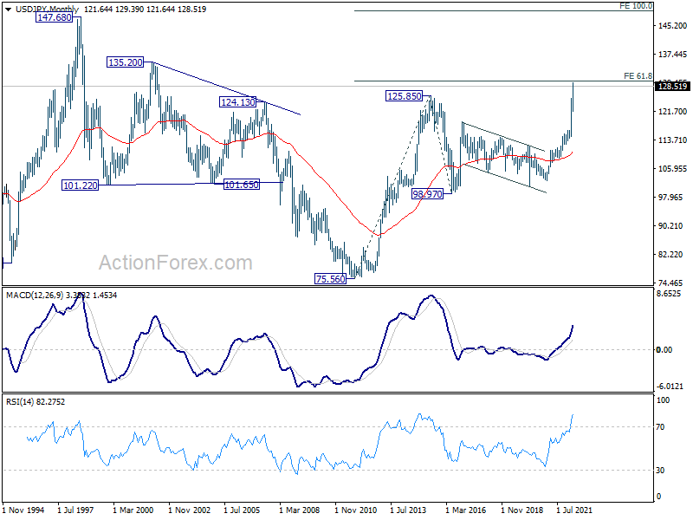Screen dimensions: 693x520
Task: Select the 125.850 price label
Action: point(404,96)
